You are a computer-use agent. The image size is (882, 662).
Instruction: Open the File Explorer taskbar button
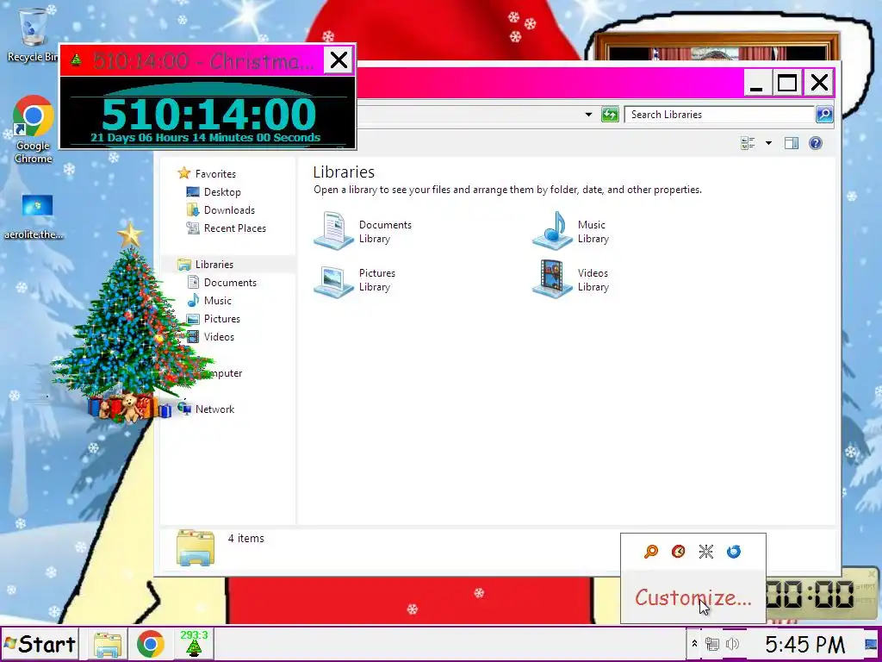108,645
